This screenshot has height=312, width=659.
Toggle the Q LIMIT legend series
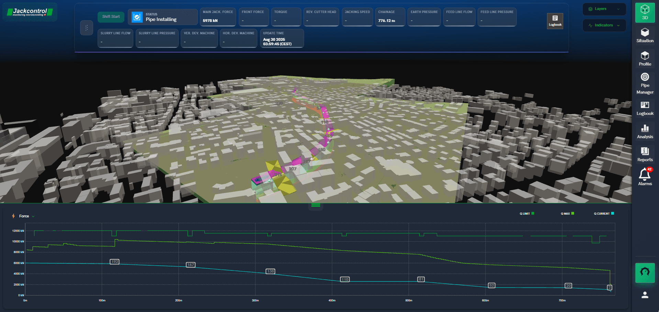527,214
